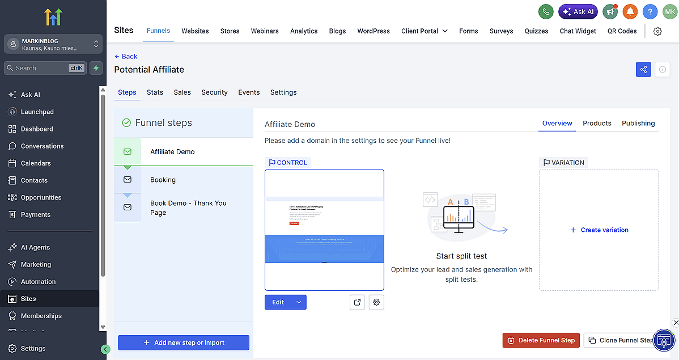Open the control page in new tab icon

click(357, 302)
